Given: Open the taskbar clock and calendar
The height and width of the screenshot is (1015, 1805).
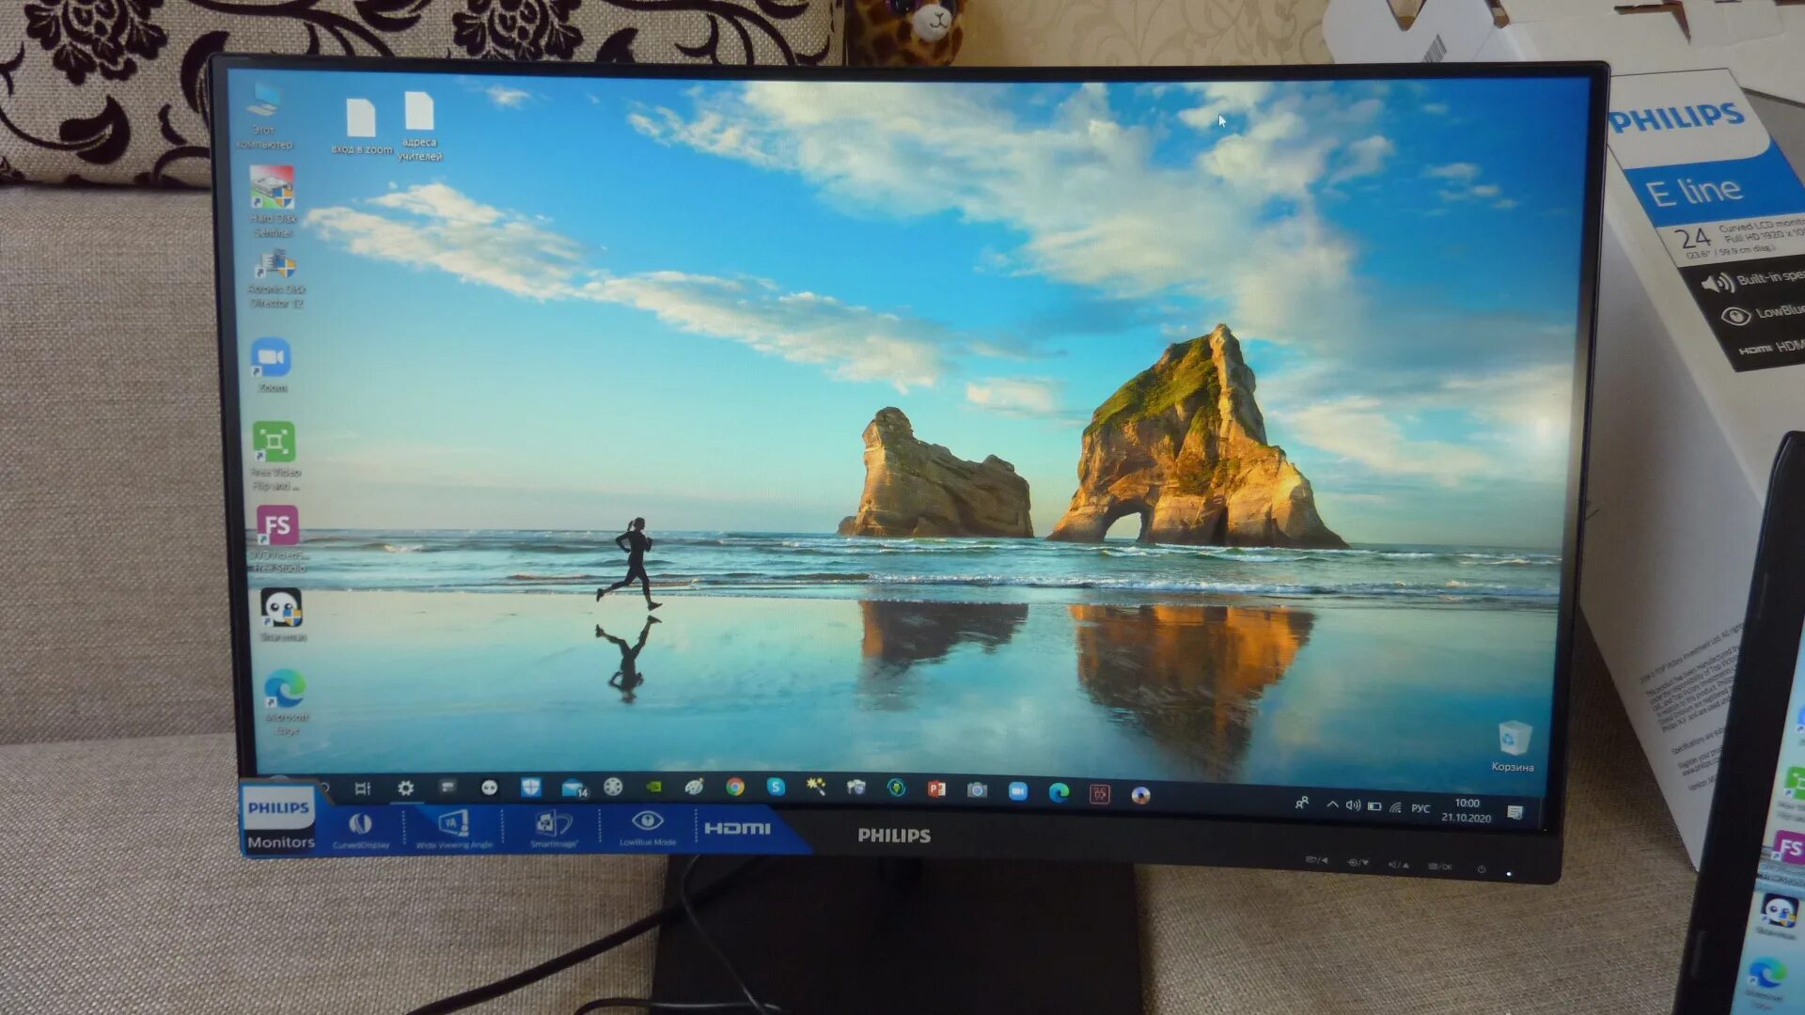Looking at the screenshot, I should pyautogui.click(x=1467, y=810).
